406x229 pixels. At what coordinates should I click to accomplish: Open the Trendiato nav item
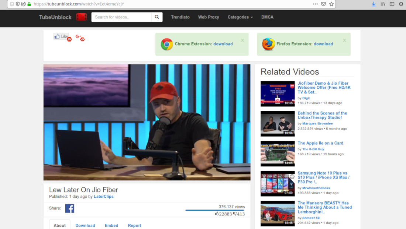pos(180,17)
